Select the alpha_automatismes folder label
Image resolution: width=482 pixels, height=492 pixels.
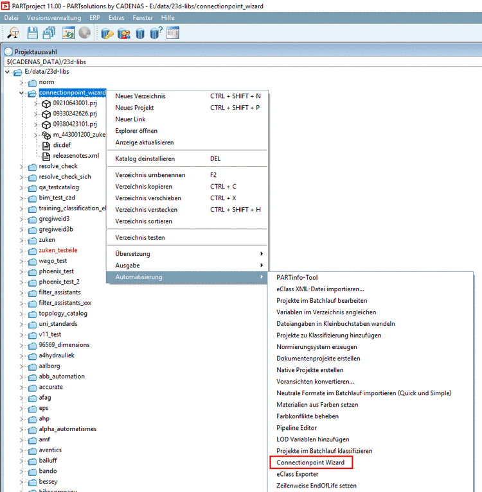pyautogui.click(x=67, y=429)
